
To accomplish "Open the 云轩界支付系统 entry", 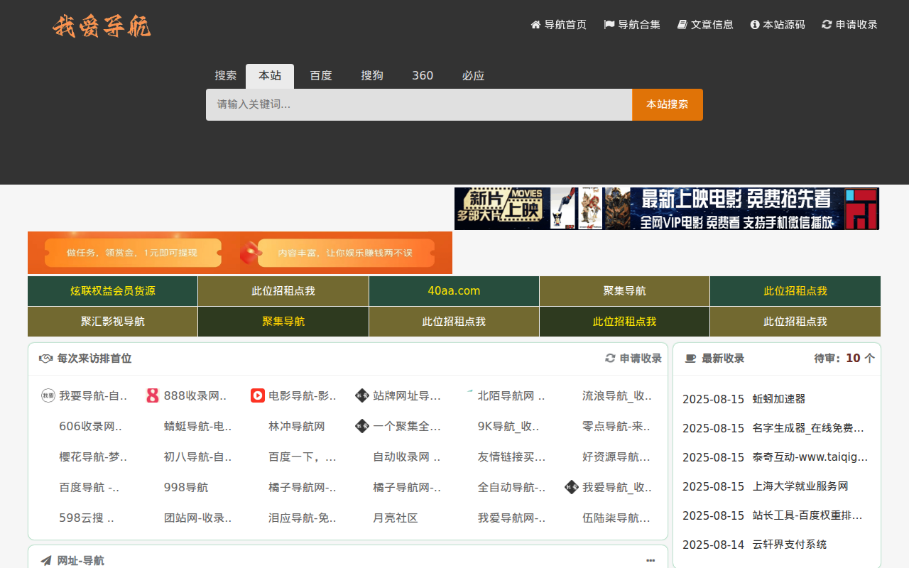I will (790, 545).
